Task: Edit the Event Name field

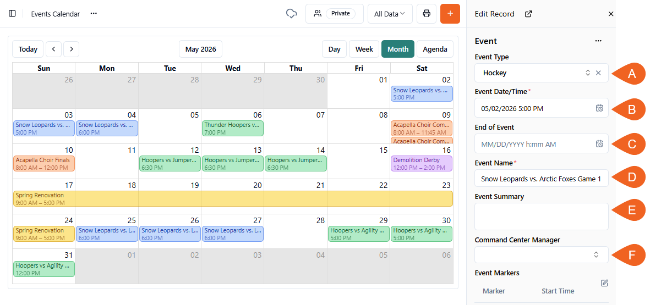Action: pyautogui.click(x=542, y=179)
